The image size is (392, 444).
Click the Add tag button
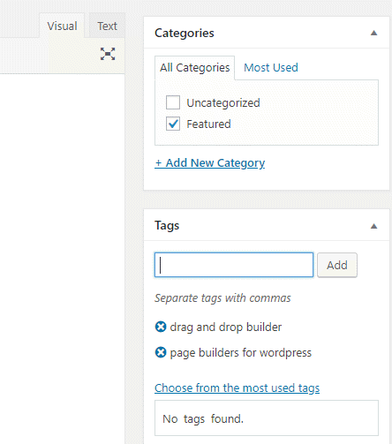(337, 265)
